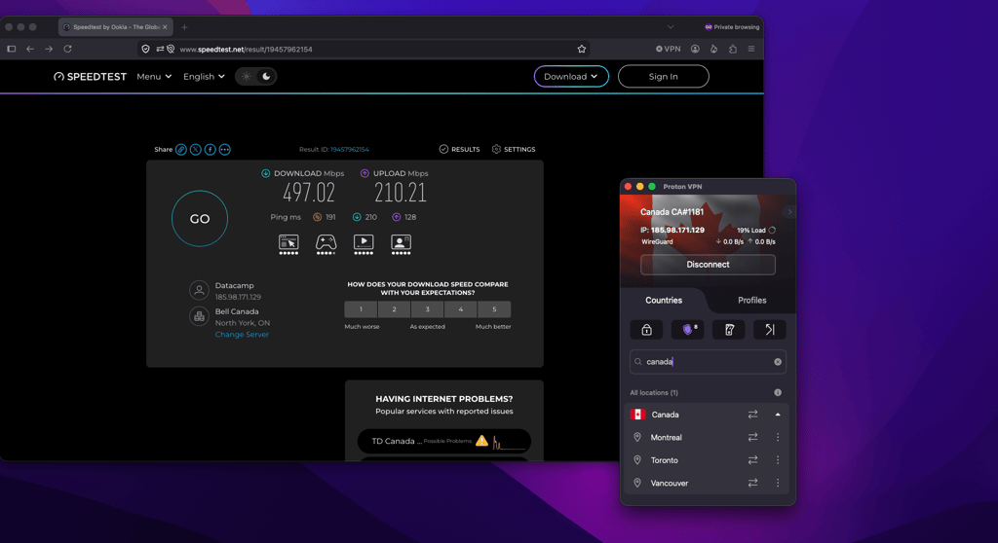The height and width of the screenshot is (543, 998).
Task: Switch to Countries tab in Proton VPN
Action: (x=663, y=300)
